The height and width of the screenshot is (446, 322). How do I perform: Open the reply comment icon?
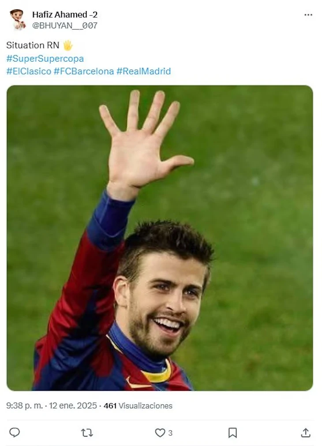pos(15,432)
